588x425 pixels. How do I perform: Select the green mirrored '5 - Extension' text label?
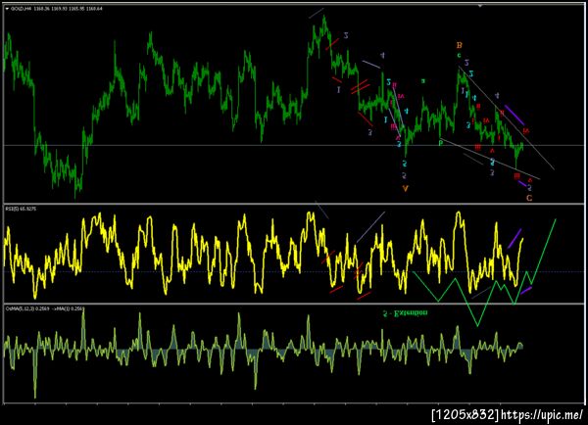405,313
